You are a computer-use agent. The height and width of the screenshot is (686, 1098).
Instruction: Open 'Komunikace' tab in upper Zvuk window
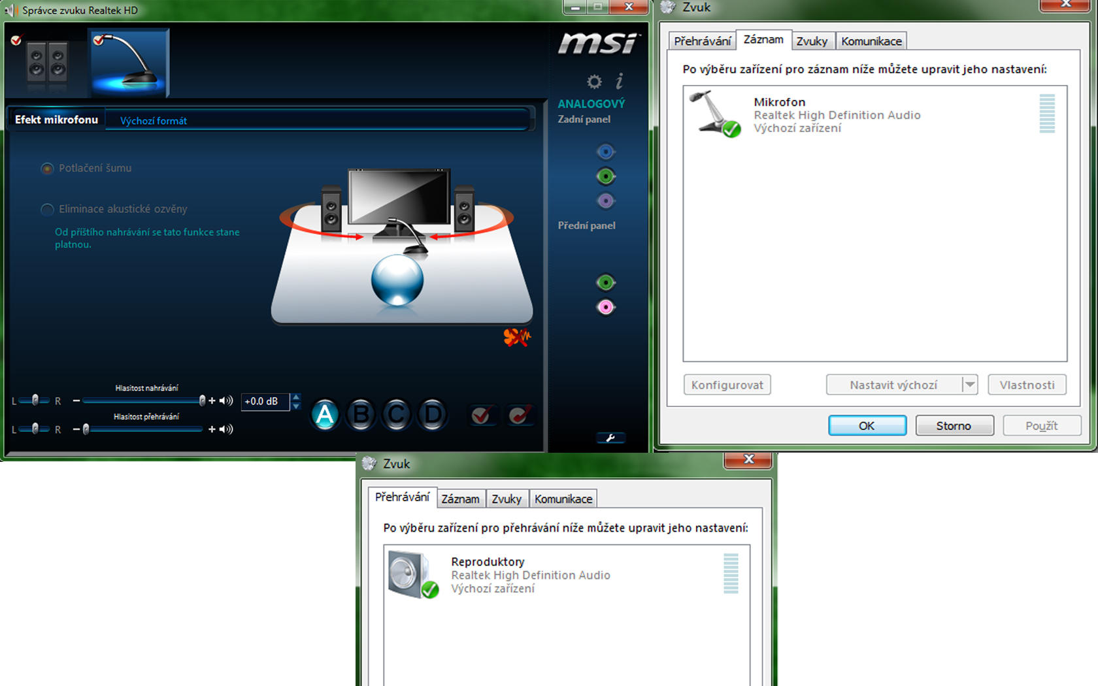pyautogui.click(x=871, y=41)
